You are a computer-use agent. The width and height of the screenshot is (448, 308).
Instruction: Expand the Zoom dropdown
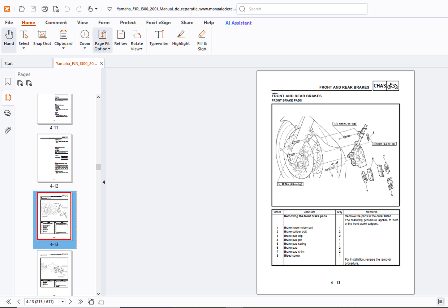pos(85,48)
